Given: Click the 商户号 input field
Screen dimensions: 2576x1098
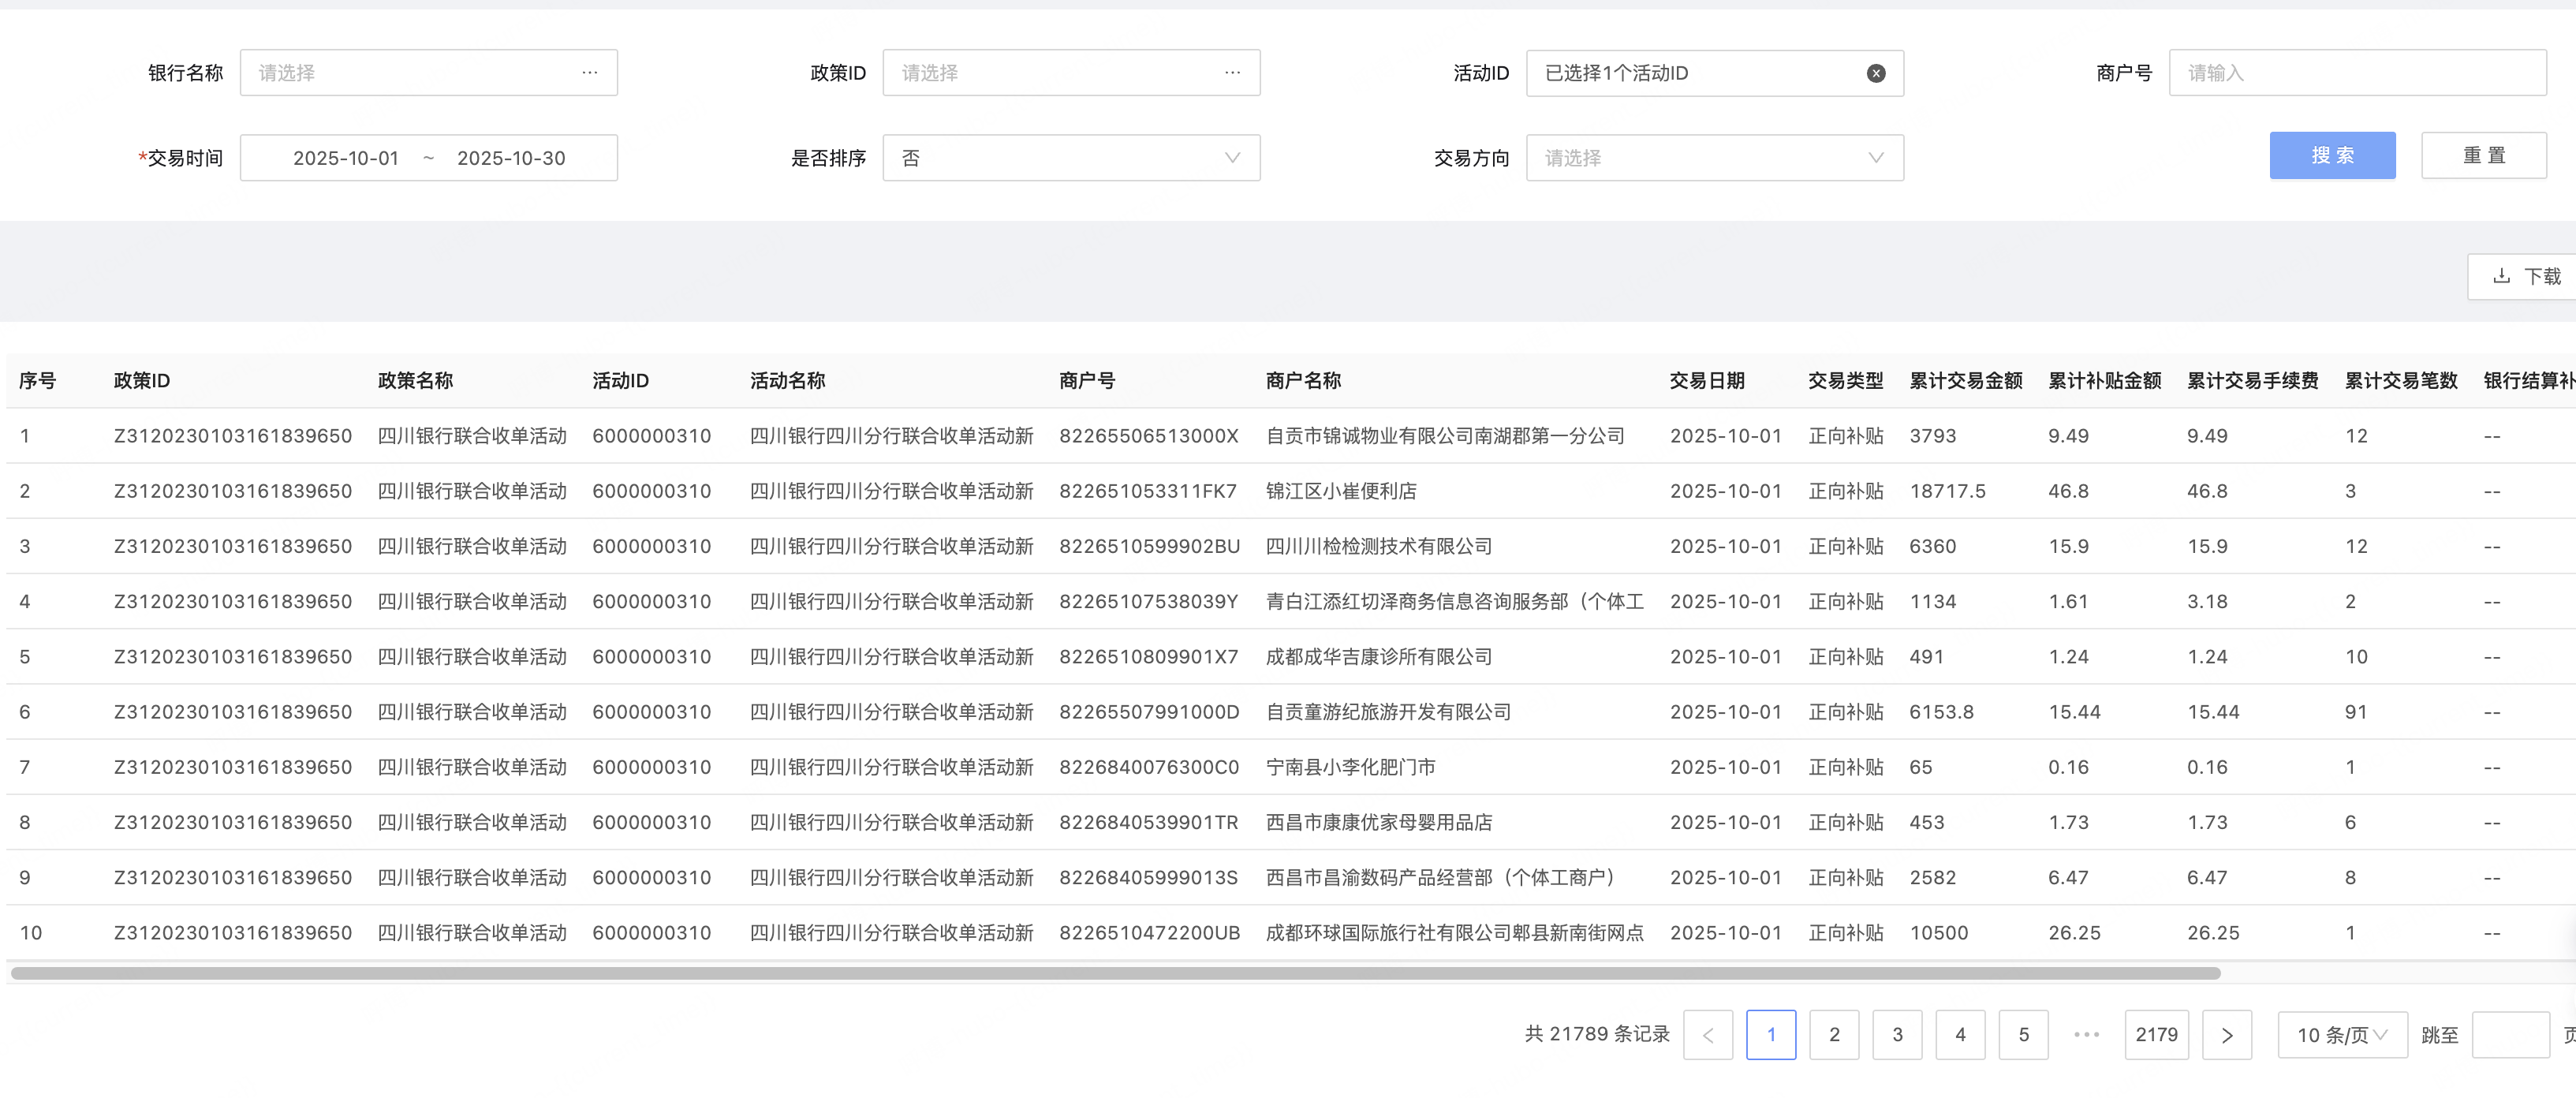Looking at the screenshot, I should [x=2356, y=73].
